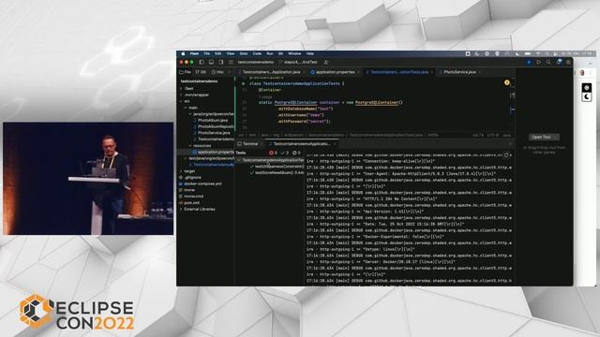
Task: Toggle the bottom panel layout icon
Action: click(211, 63)
